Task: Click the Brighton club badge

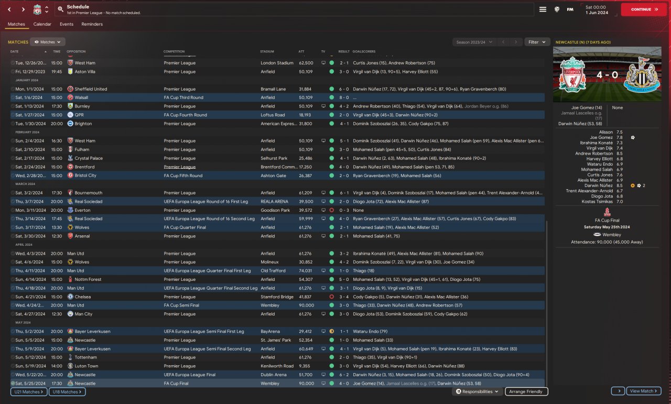Action: (70, 124)
